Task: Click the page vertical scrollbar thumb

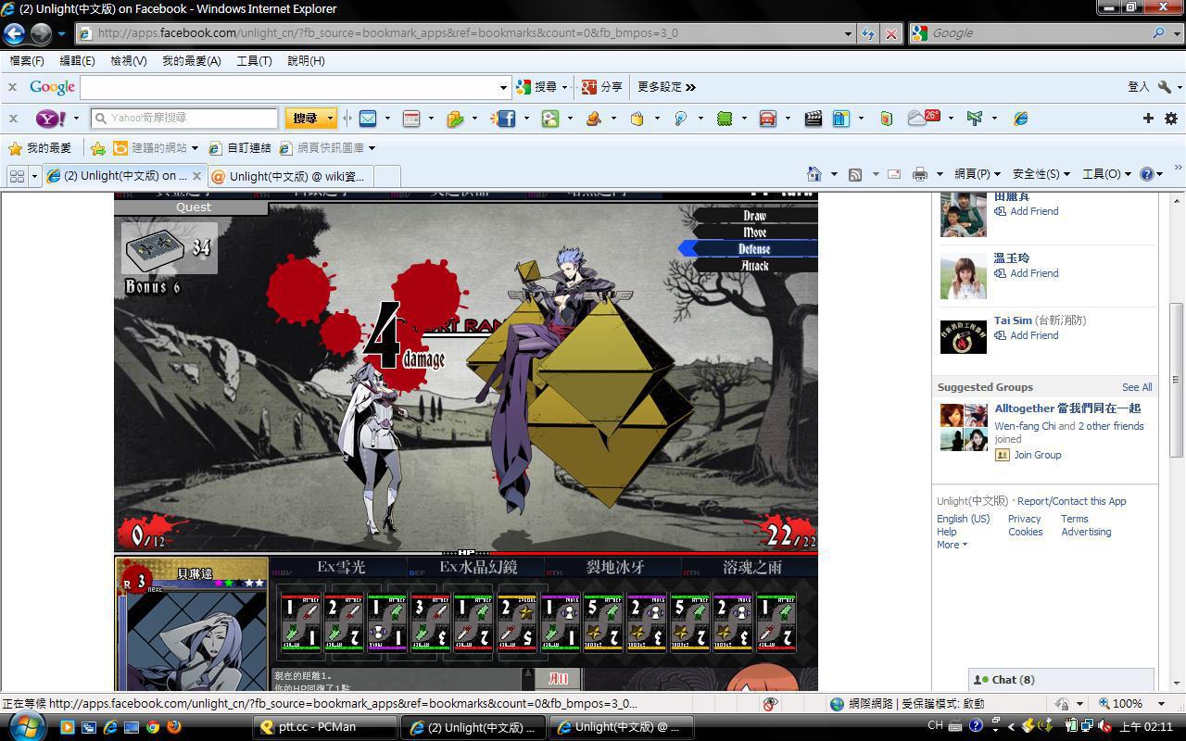Action: tap(1177, 379)
